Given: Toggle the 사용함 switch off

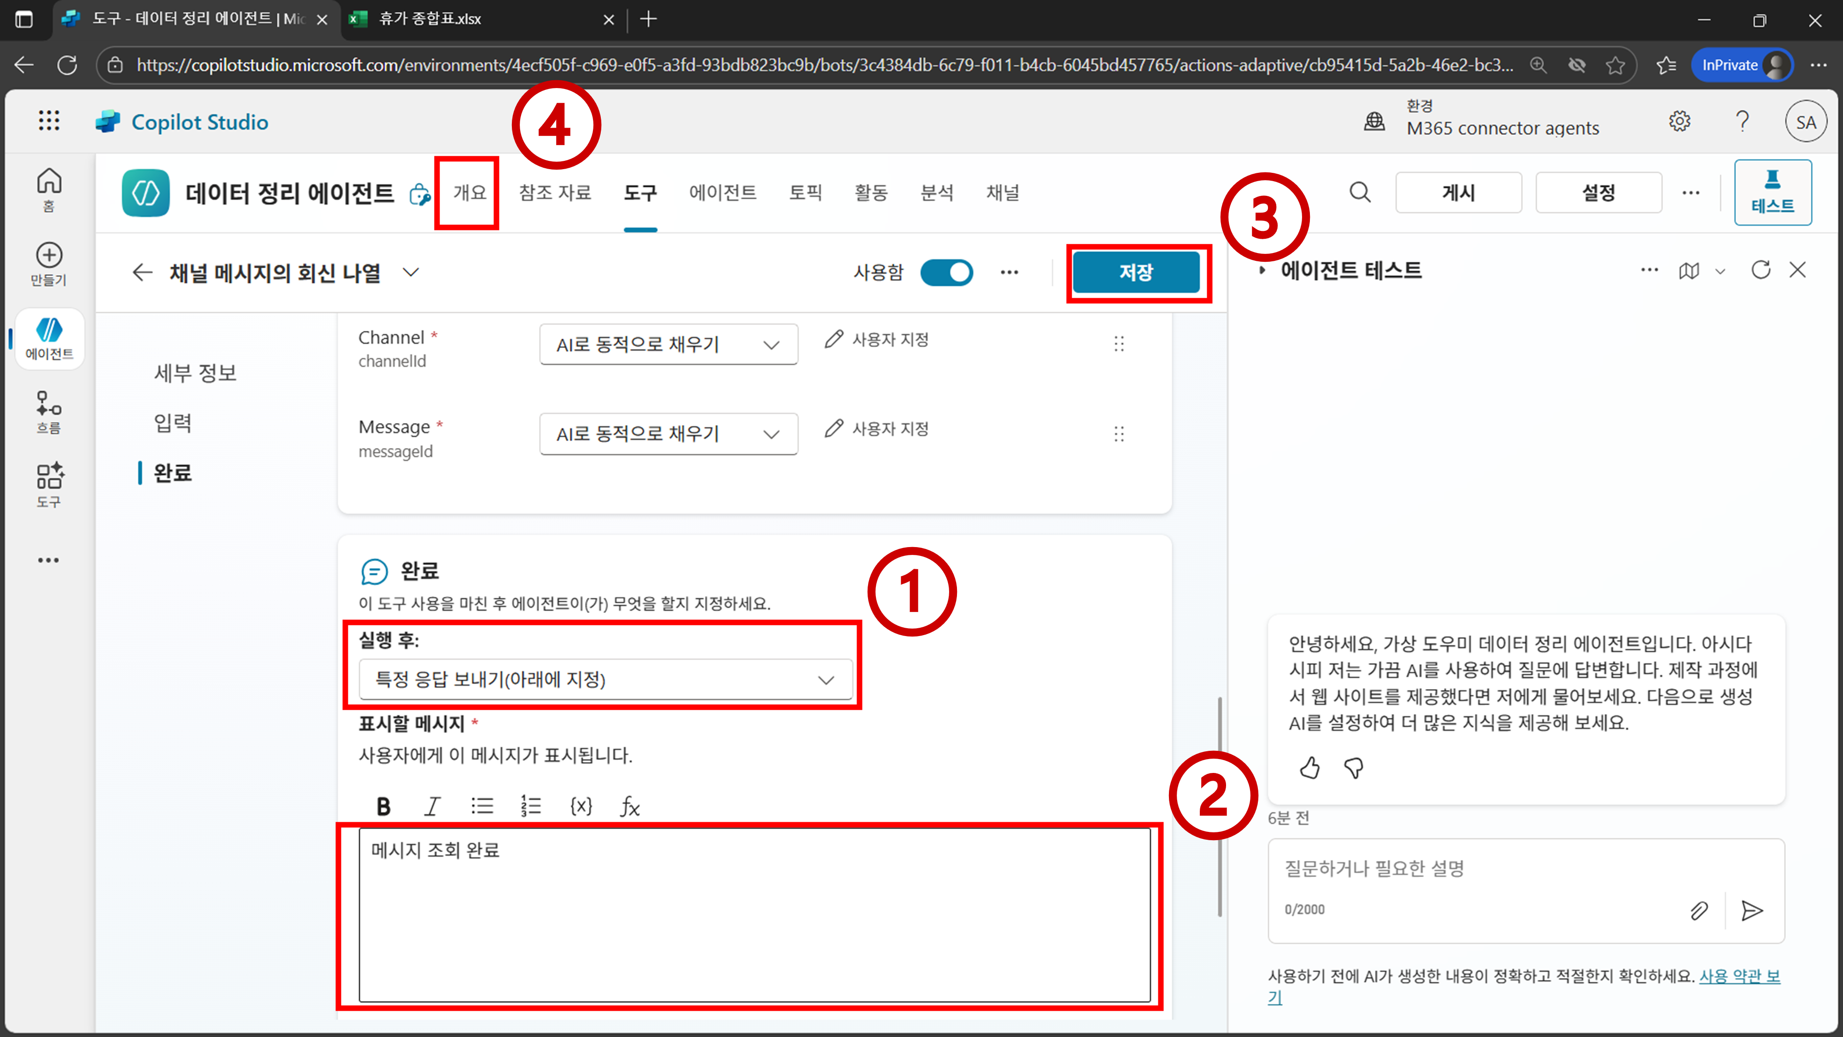Looking at the screenshot, I should (x=946, y=272).
